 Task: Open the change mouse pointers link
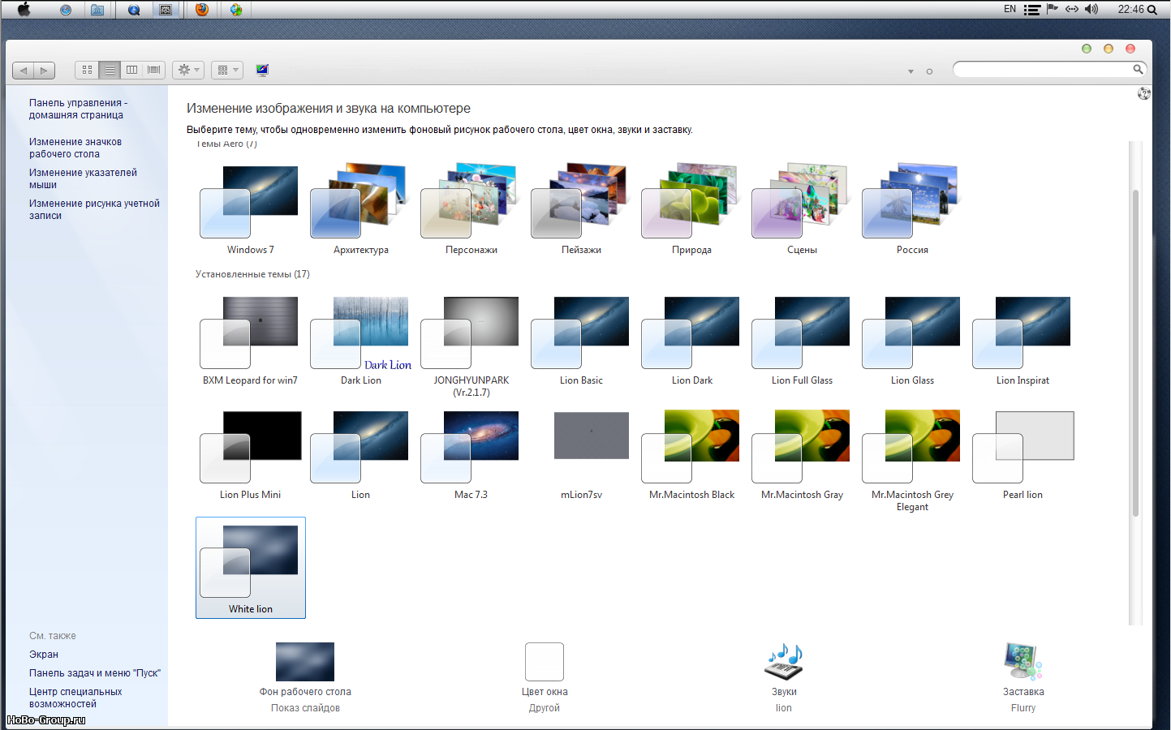tap(83, 178)
